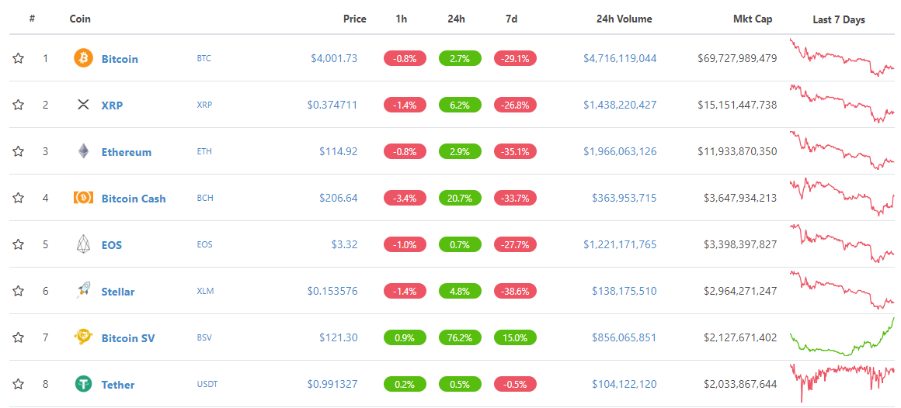Sort by the Coin column header

80,19
